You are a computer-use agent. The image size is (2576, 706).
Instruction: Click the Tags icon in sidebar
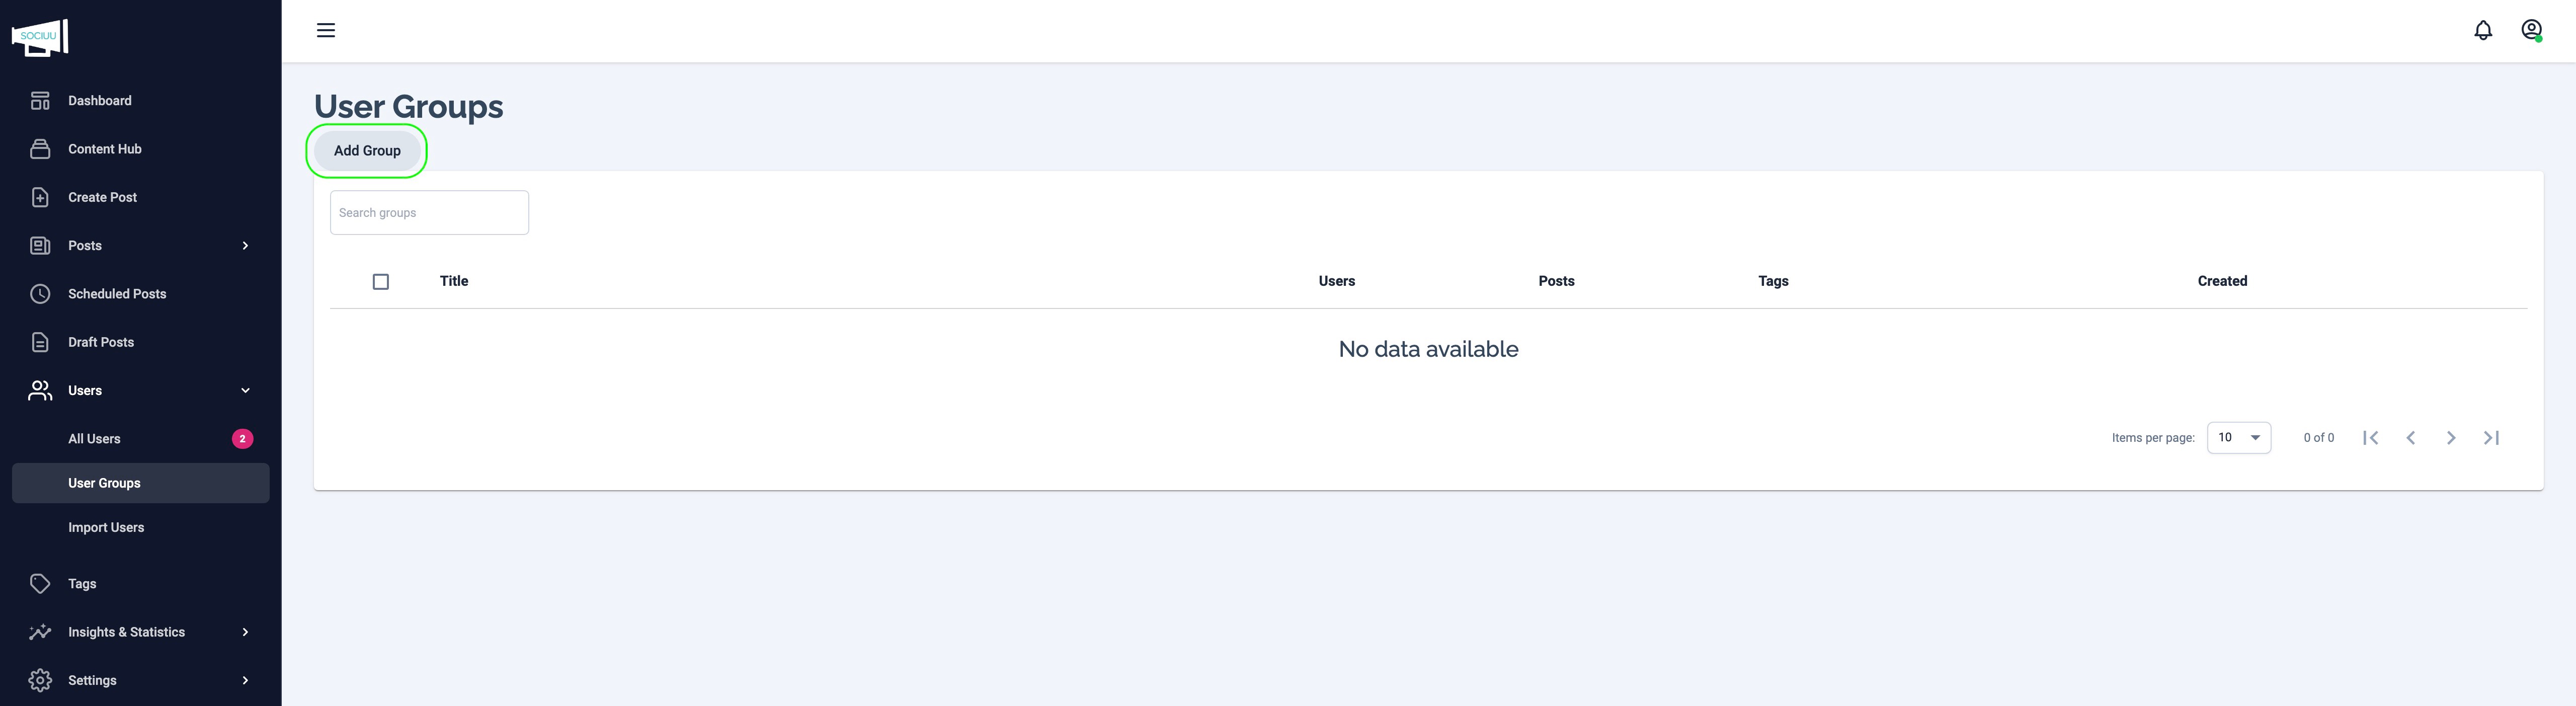click(x=40, y=584)
